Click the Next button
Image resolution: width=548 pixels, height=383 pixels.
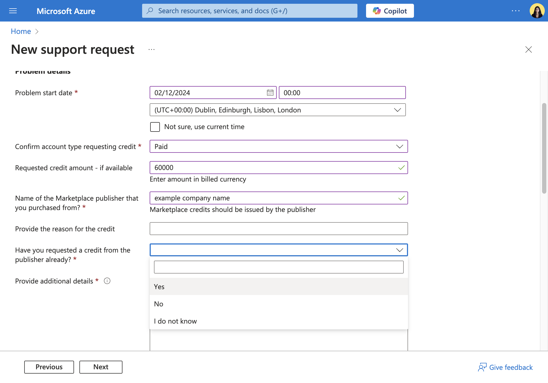[x=101, y=367]
